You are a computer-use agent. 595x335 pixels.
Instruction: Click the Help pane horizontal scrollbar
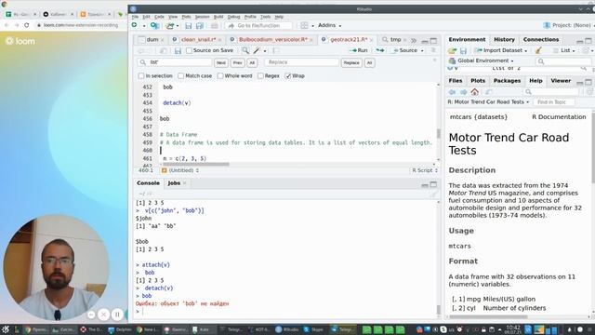[487, 316]
